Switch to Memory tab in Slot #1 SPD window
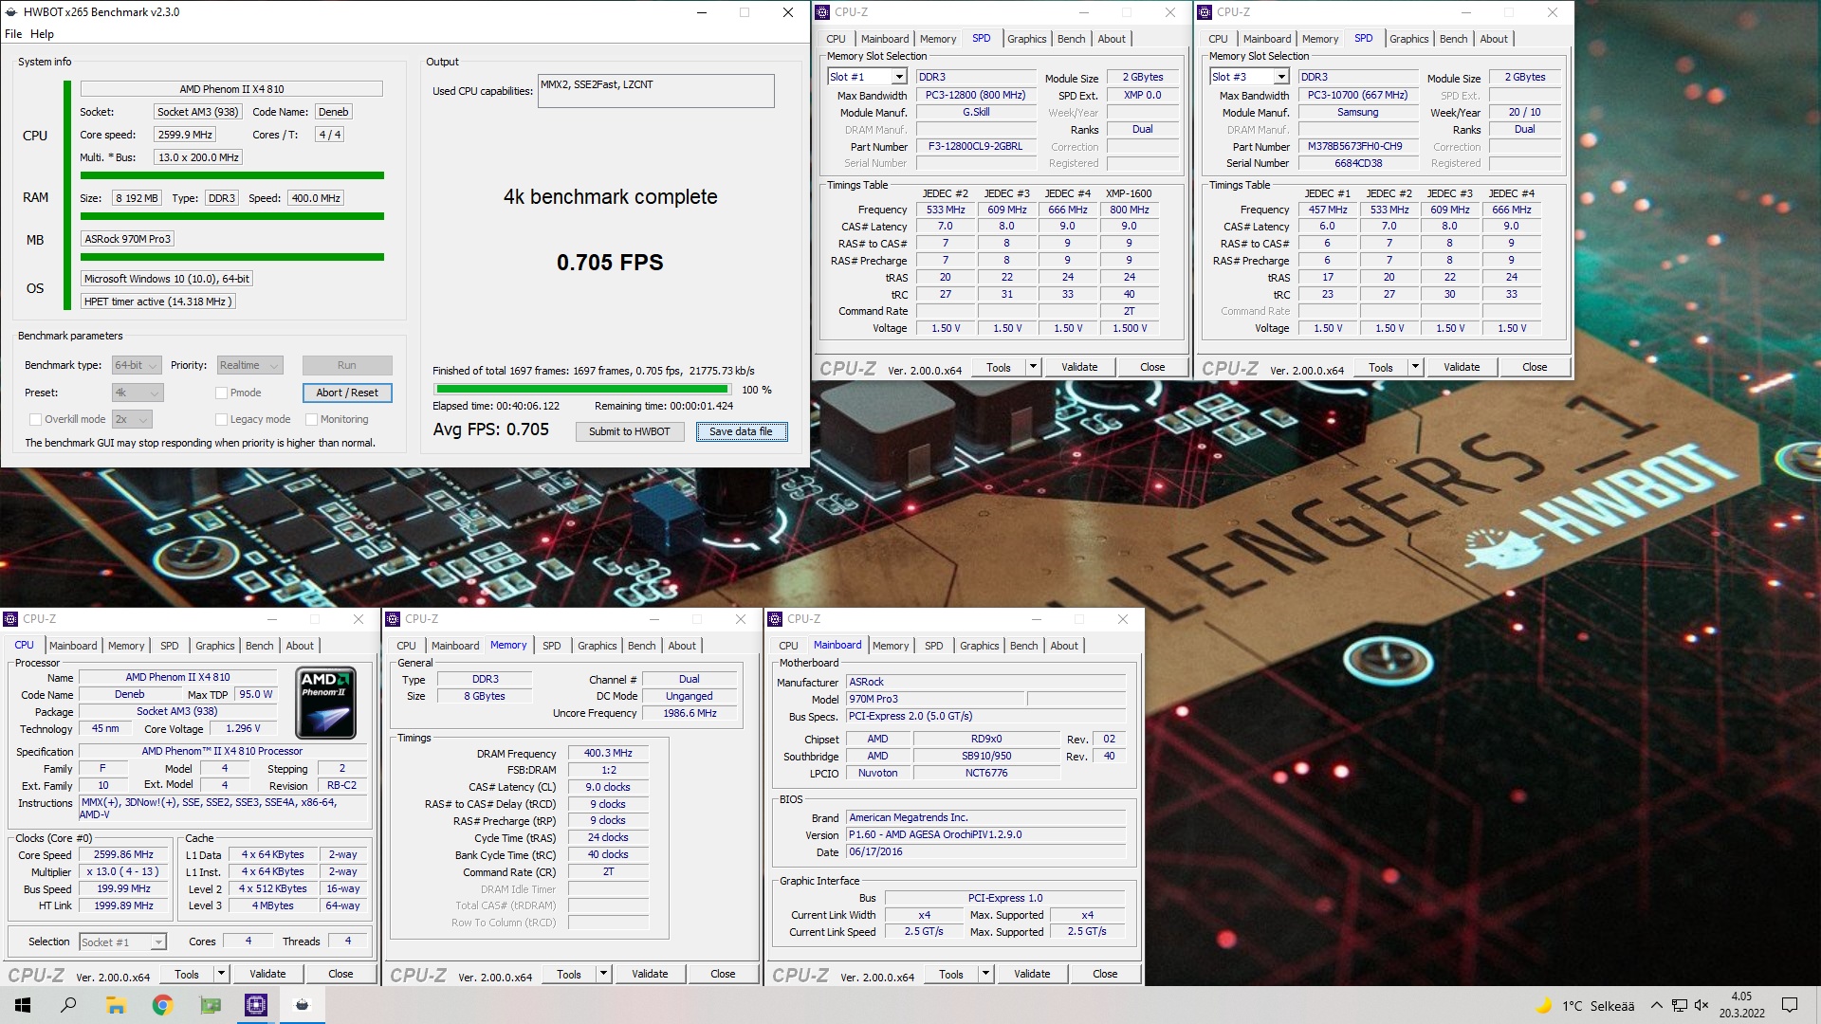The height and width of the screenshot is (1024, 1821). tap(938, 39)
